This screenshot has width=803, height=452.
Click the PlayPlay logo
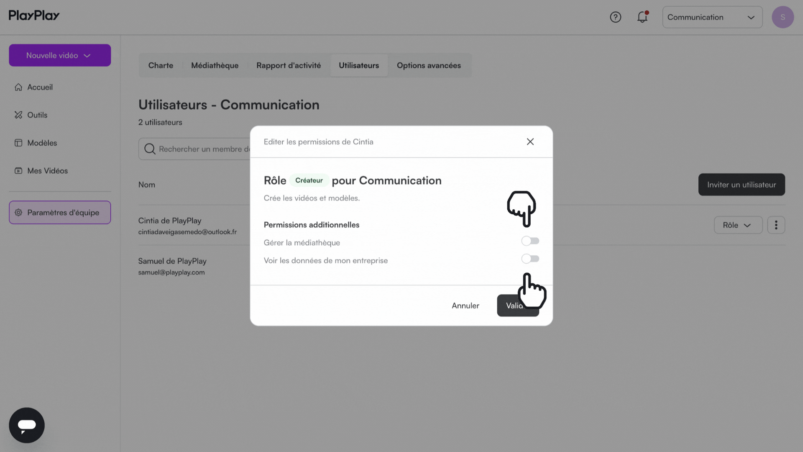click(34, 15)
